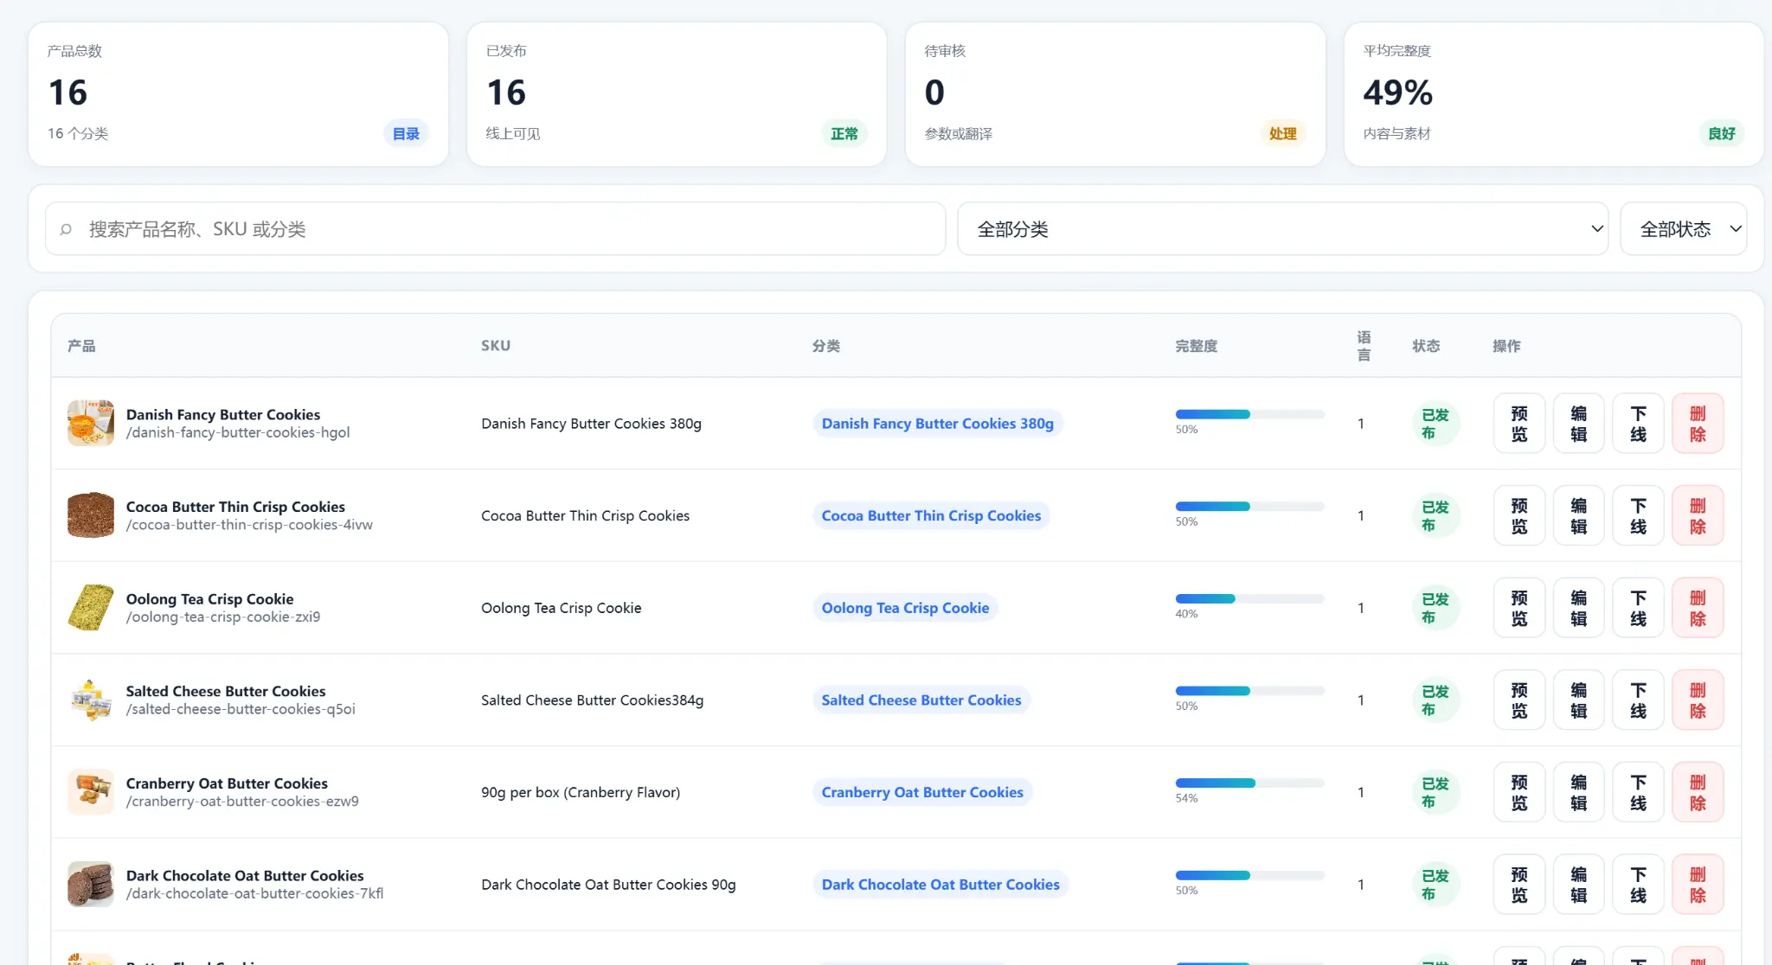Open the 全部分类 category dropdown

tap(1282, 229)
